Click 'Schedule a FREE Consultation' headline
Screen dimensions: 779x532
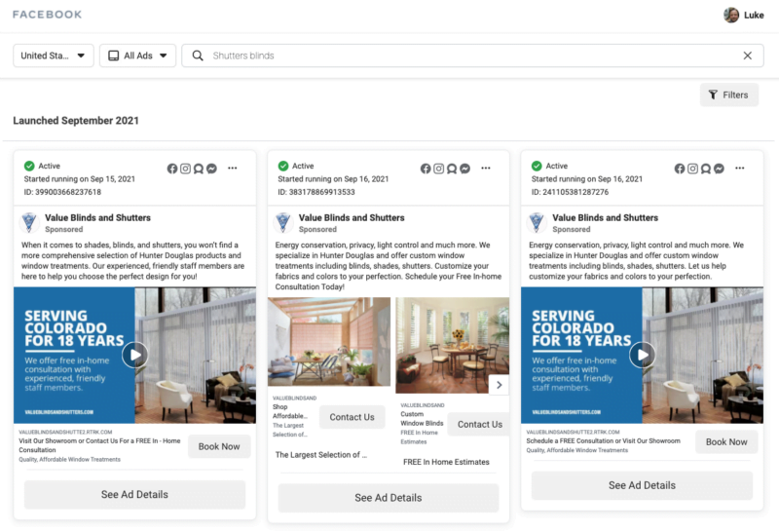[x=603, y=441]
